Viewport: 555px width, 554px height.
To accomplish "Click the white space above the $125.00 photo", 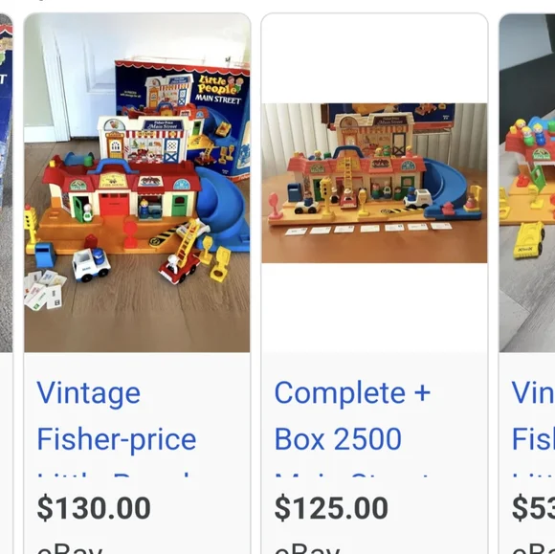I will (x=374, y=58).
